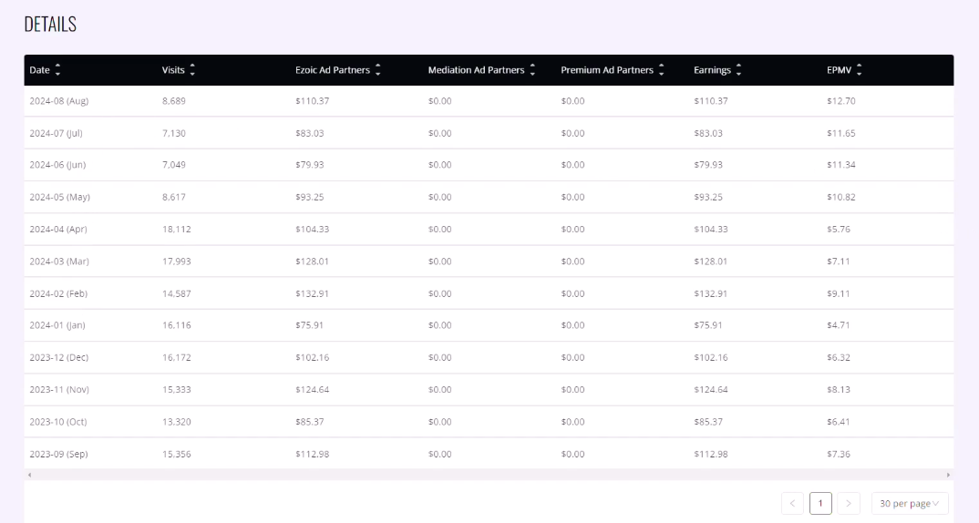Sort by Earnings column sort arrows

pos(738,70)
